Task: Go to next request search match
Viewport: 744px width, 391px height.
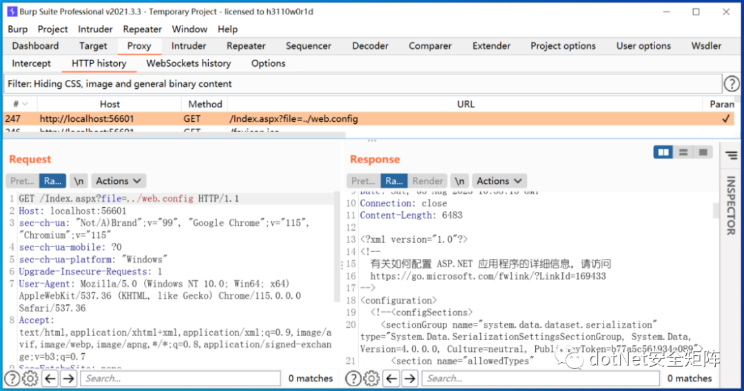Action: click(68, 378)
